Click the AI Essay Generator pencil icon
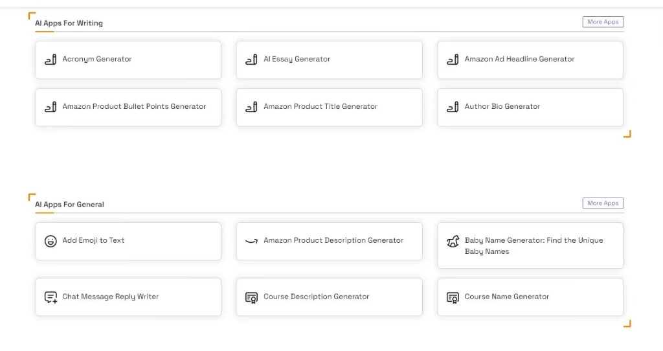 pyautogui.click(x=251, y=60)
